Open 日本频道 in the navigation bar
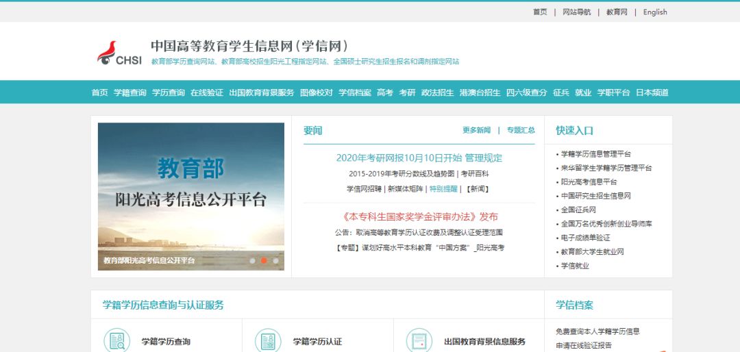Screen dimensions: 740x352 point(652,92)
